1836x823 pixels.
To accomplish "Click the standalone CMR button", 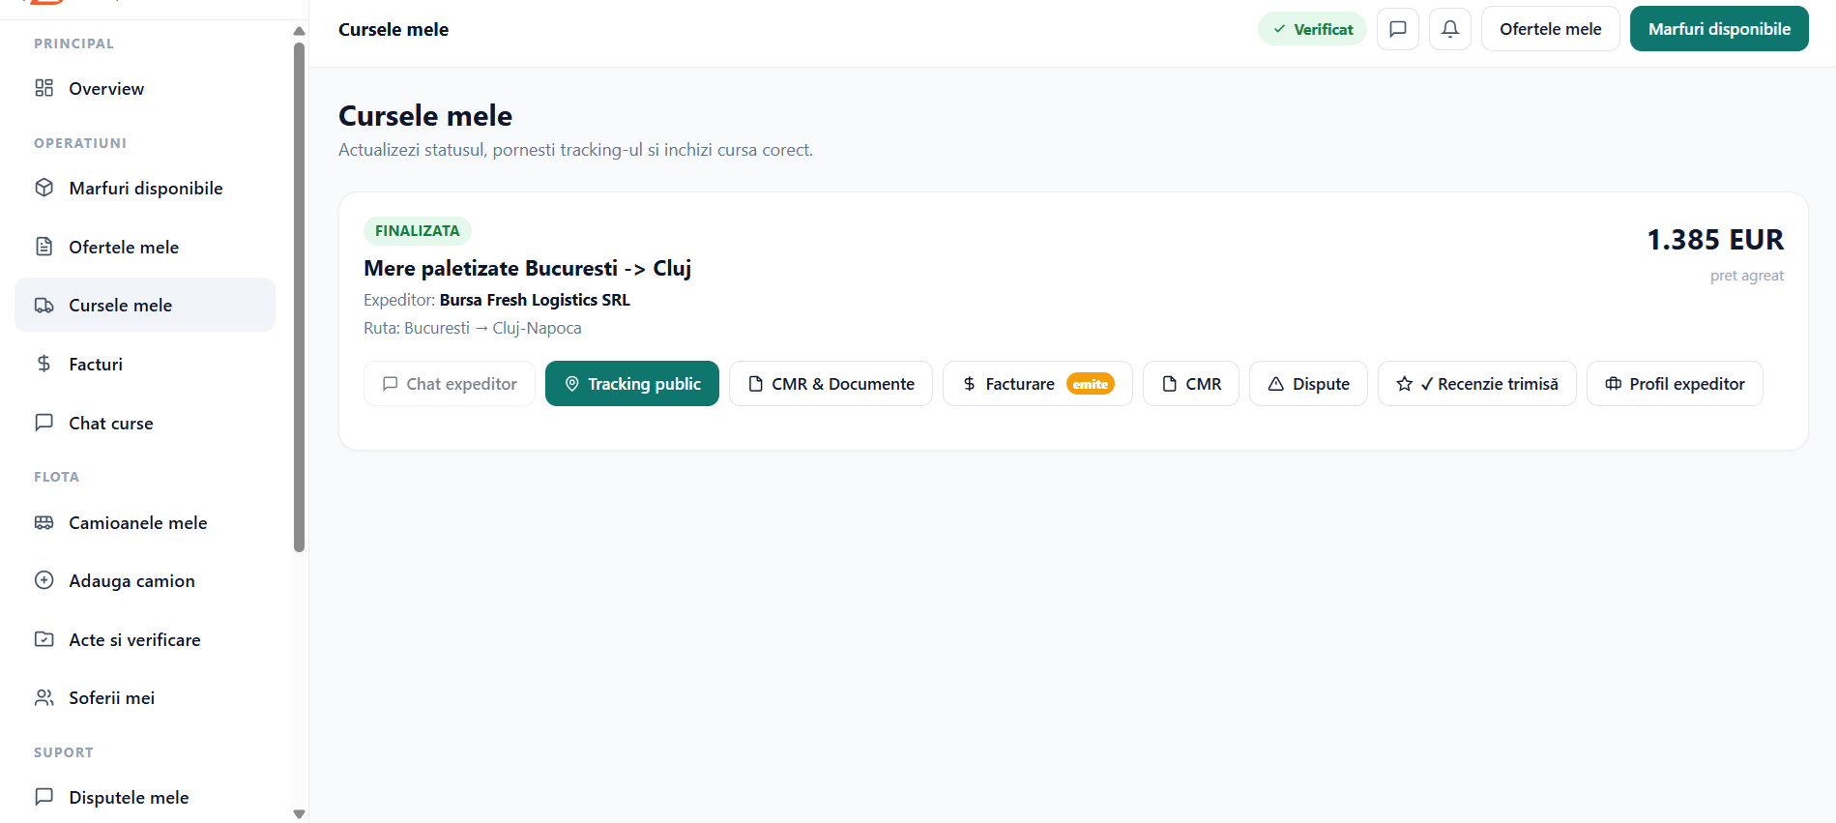I will (1191, 384).
